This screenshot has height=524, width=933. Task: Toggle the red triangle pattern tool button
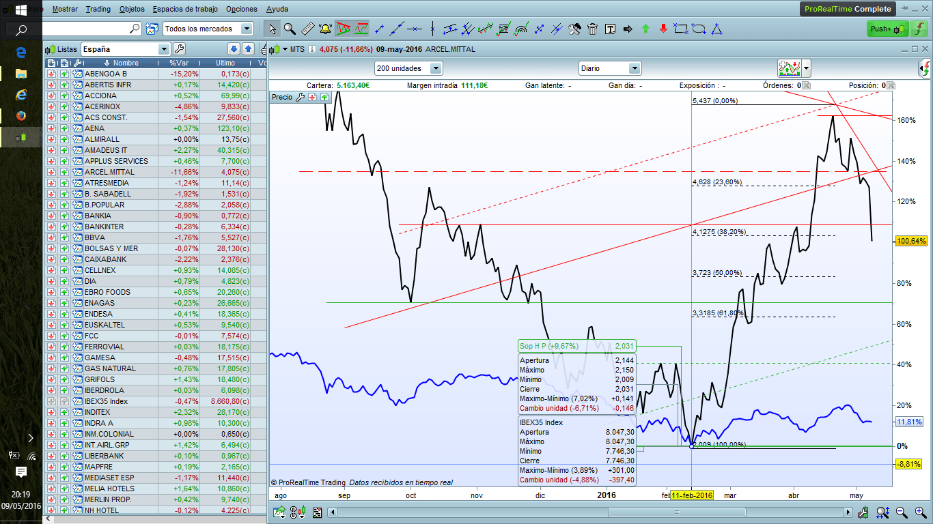pyautogui.click(x=343, y=29)
